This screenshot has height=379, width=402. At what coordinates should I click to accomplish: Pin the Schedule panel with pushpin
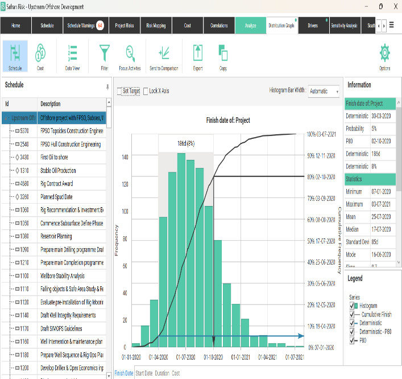(x=107, y=87)
